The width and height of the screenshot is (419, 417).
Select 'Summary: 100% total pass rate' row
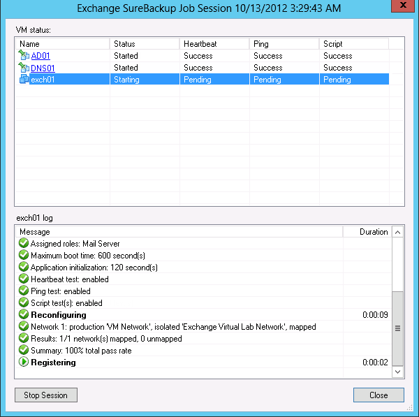(x=204, y=351)
